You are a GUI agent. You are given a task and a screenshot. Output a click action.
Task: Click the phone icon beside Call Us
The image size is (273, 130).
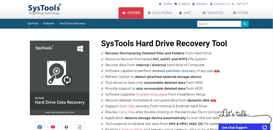(x=233, y=4)
